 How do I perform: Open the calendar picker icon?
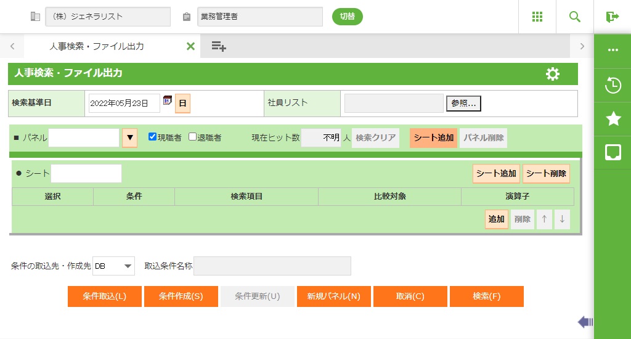pyautogui.click(x=168, y=100)
